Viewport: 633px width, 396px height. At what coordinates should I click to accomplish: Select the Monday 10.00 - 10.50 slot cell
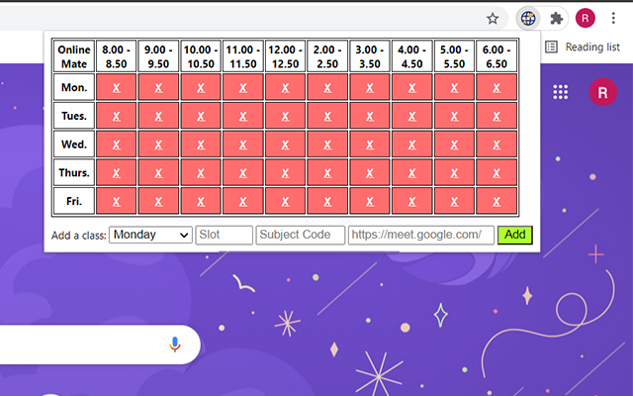click(x=201, y=87)
